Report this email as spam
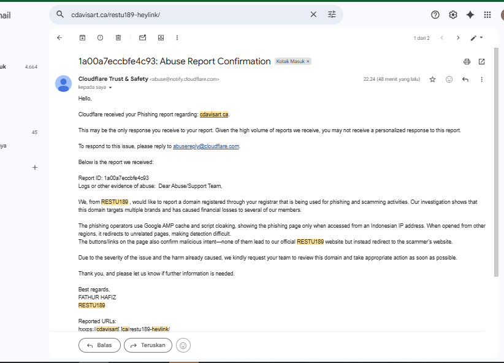 pyautogui.click(x=101, y=38)
